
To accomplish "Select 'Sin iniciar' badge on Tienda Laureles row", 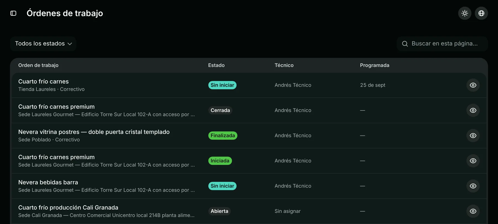I will click(222, 85).
